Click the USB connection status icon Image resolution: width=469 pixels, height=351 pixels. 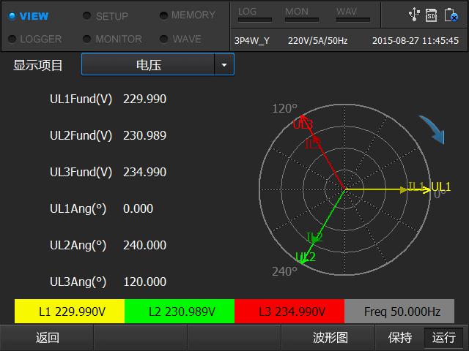[x=414, y=15]
